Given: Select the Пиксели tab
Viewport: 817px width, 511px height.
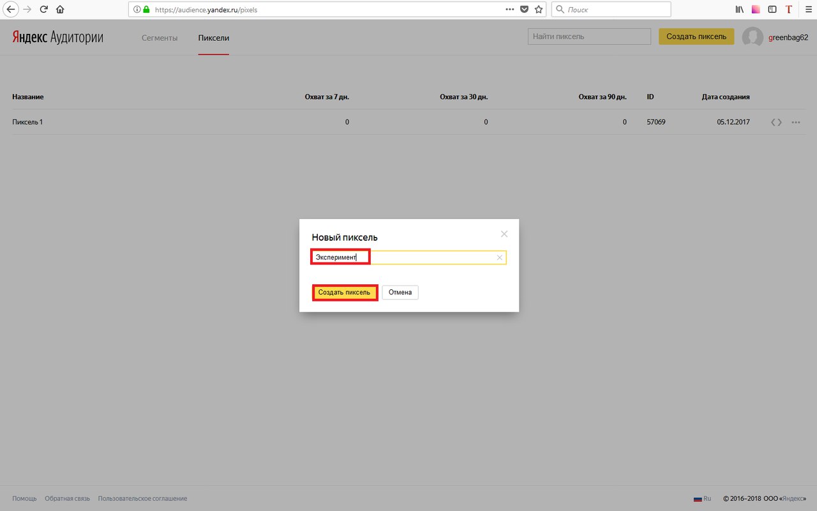Looking at the screenshot, I should coord(214,38).
